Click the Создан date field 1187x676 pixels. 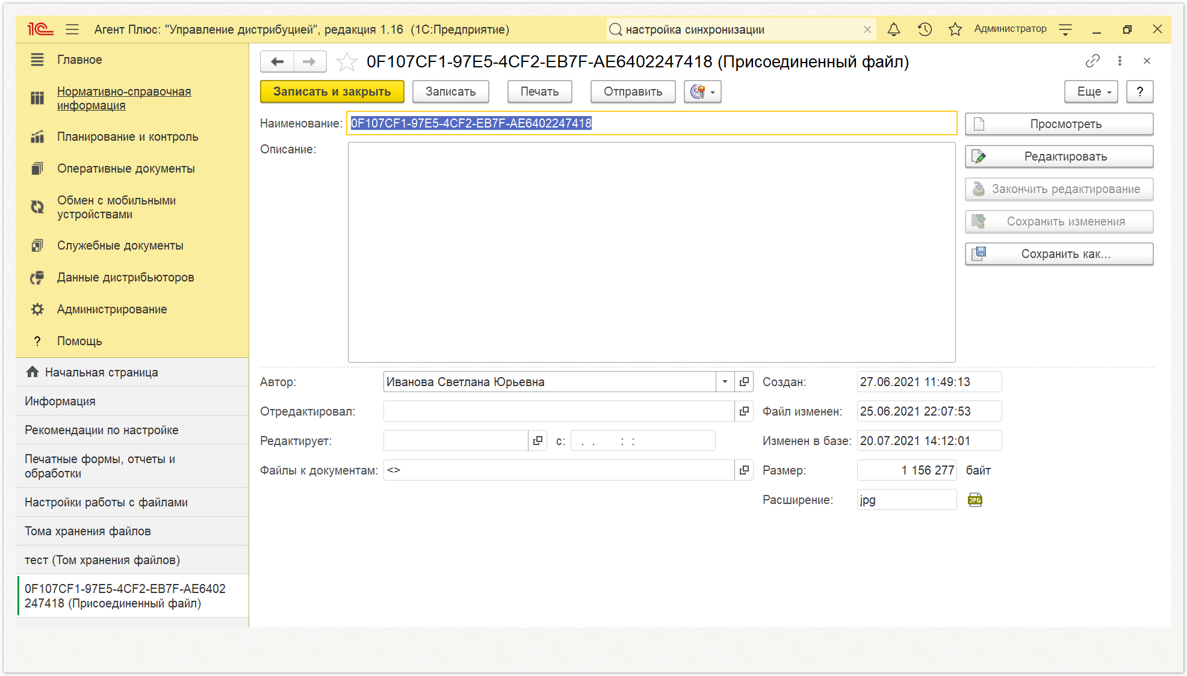929,382
